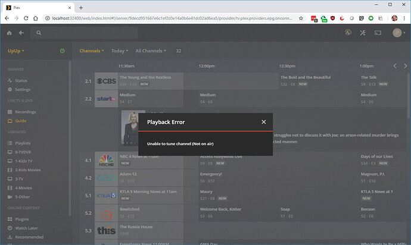
Task: Select Welcome Back, Kotter program
Action: click(238, 213)
